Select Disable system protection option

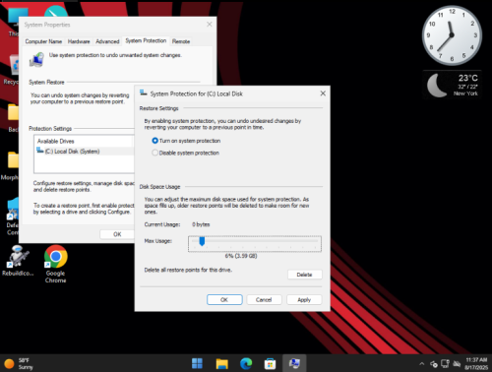pyautogui.click(x=185, y=153)
